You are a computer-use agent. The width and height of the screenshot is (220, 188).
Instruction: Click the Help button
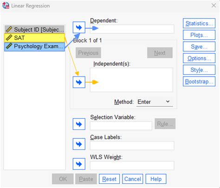coord(156,179)
